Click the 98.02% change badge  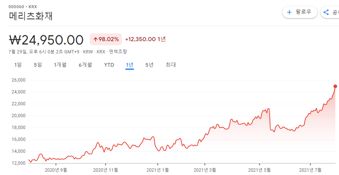pos(106,39)
